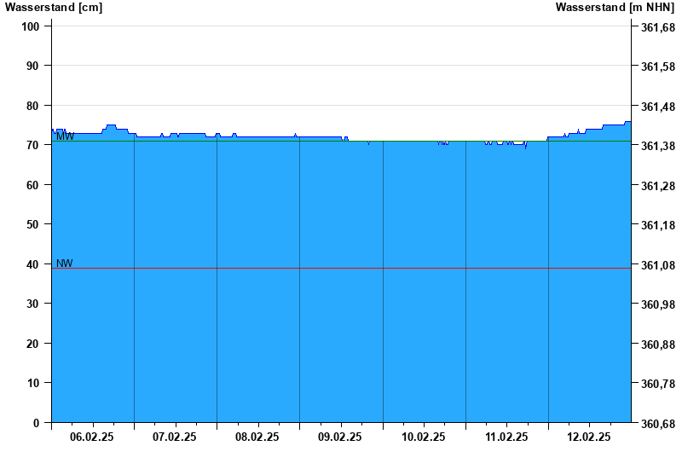Click left axis value 70
The image size is (682, 469).
(x=32, y=145)
